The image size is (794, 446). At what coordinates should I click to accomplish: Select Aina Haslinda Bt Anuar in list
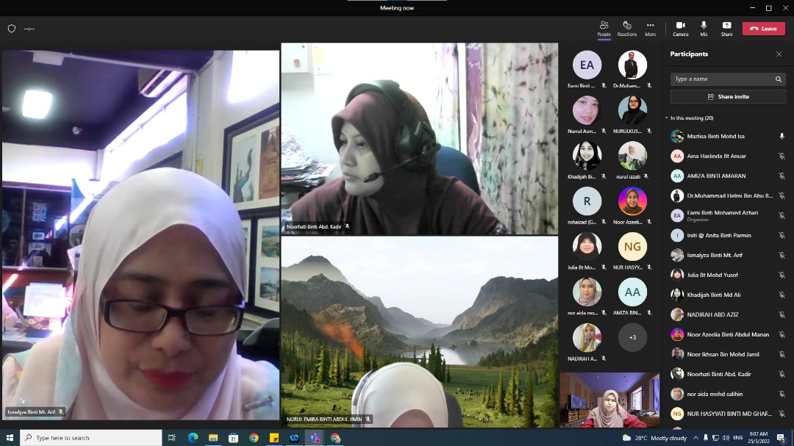pos(728,156)
